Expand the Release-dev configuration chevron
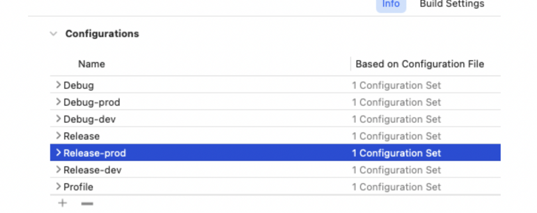 [x=58, y=170]
